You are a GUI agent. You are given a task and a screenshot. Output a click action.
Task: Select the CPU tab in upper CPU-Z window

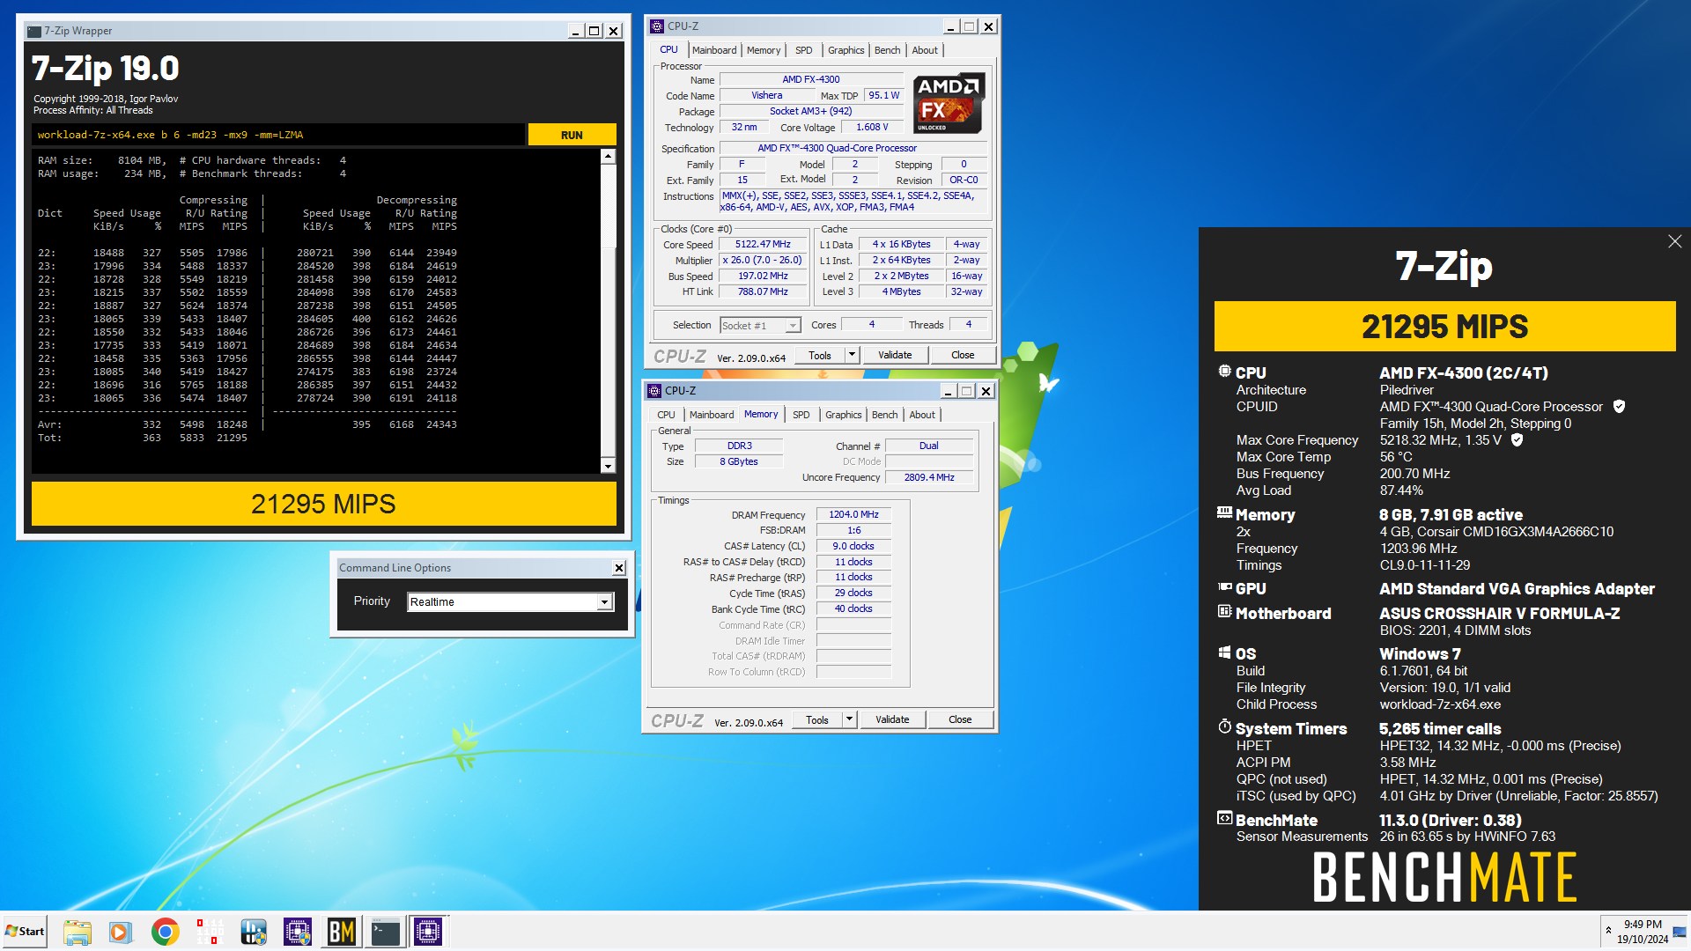(669, 50)
